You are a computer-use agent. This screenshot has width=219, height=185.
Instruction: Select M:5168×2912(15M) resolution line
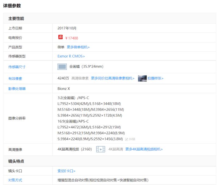(x=91, y=133)
